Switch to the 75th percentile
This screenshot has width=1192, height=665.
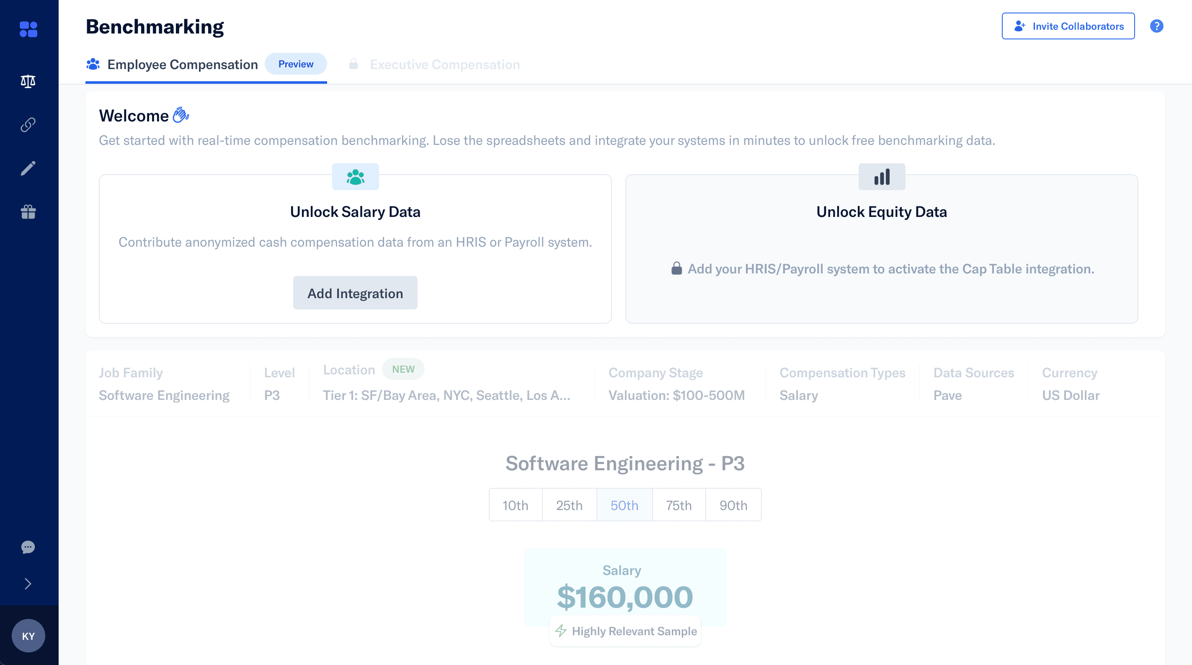(x=679, y=505)
